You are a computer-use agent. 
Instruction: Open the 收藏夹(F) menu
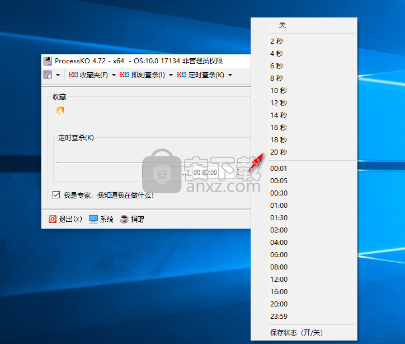click(94, 75)
